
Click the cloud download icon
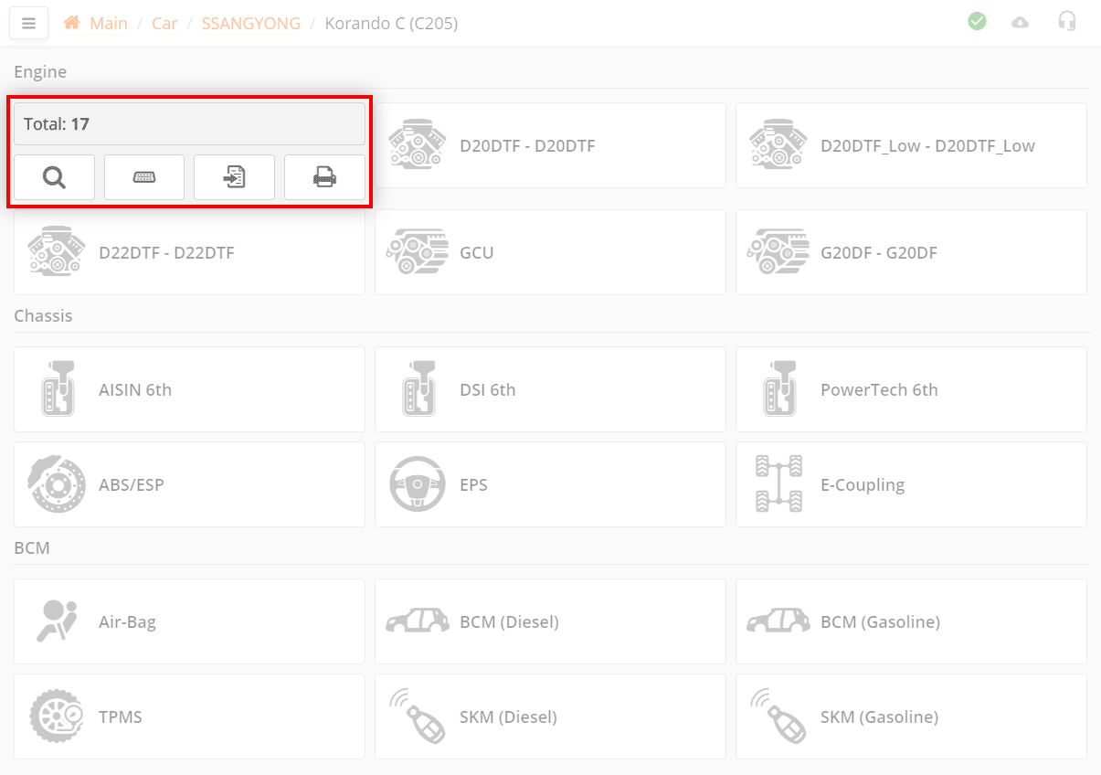tap(1020, 22)
